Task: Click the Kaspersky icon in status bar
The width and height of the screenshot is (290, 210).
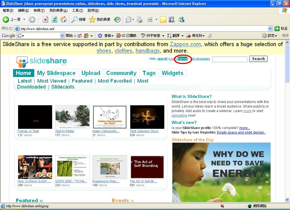Action: (x=222, y=206)
